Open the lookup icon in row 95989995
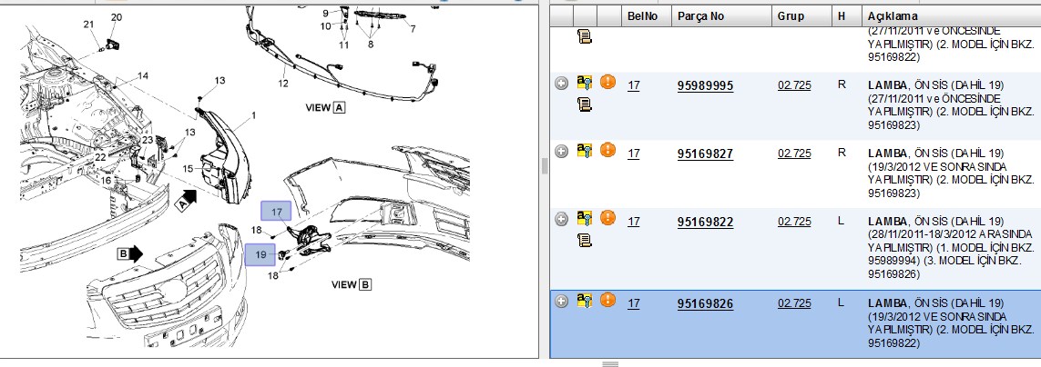 [584, 82]
